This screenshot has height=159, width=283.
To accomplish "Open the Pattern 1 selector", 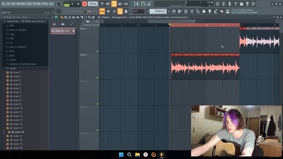I will click(x=158, y=11).
